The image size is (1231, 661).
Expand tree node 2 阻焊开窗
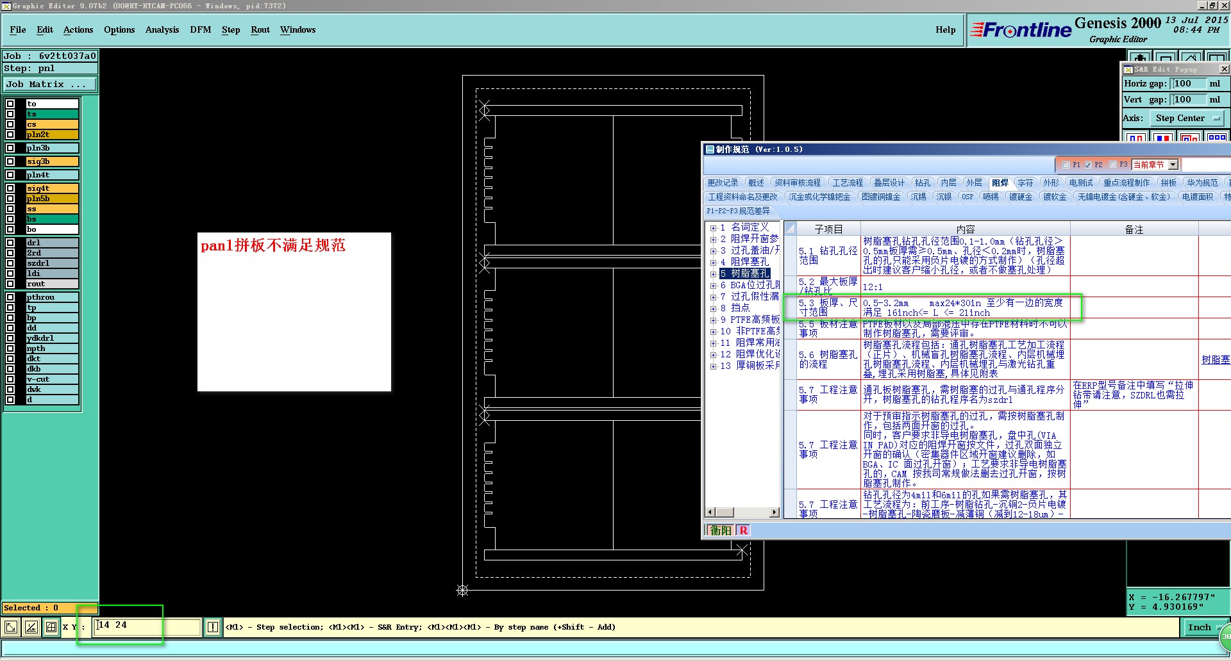713,240
